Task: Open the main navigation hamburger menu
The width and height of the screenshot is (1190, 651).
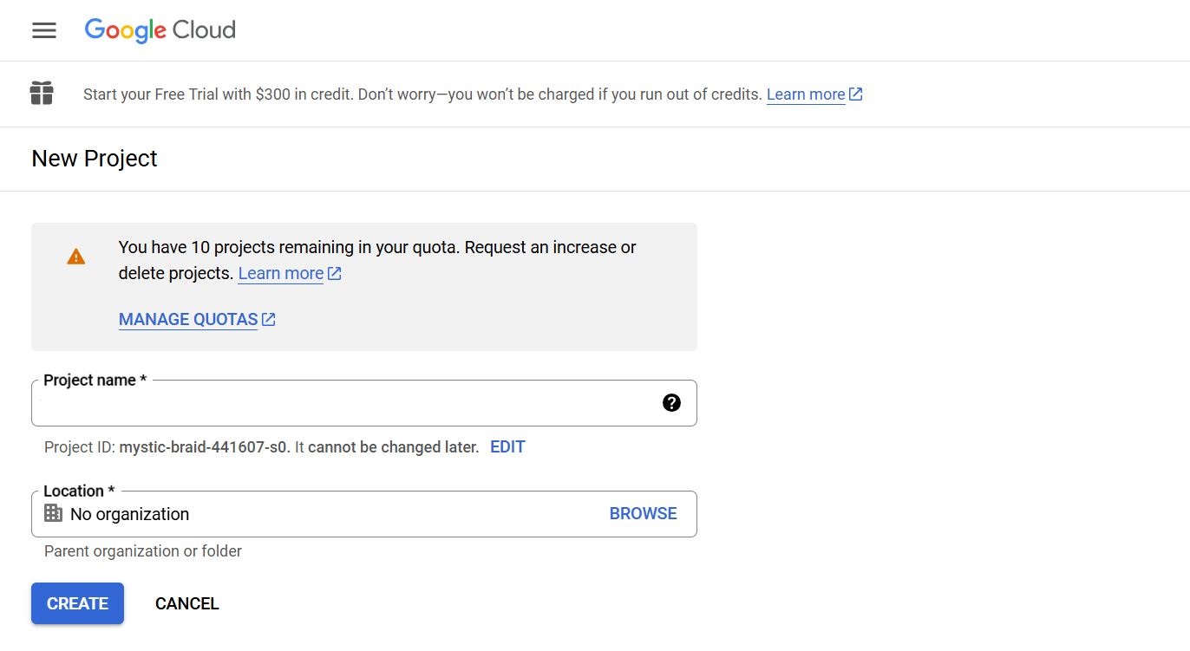Action: [44, 30]
